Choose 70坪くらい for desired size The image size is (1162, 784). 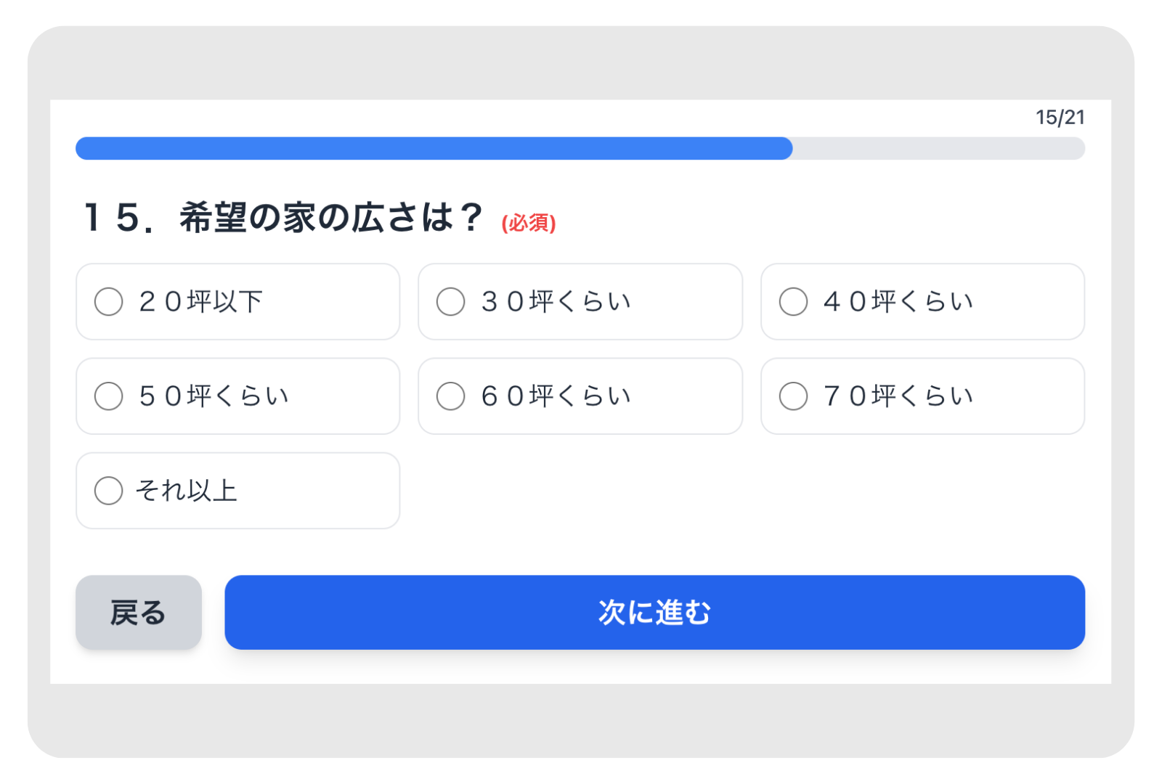coord(793,396)
